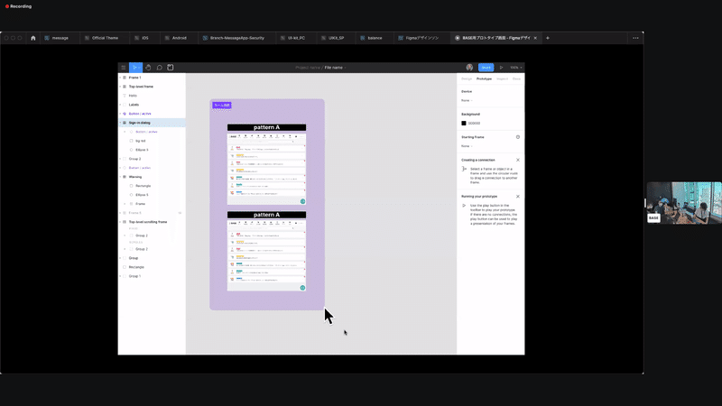
Task: Open the Device None dropdown
Action: (467, 100)
